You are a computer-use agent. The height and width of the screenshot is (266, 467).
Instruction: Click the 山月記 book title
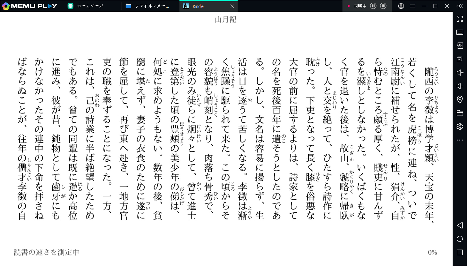(x=226, y=20)
